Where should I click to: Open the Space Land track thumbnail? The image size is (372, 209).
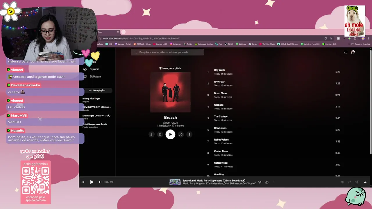[x=175, y=182]
